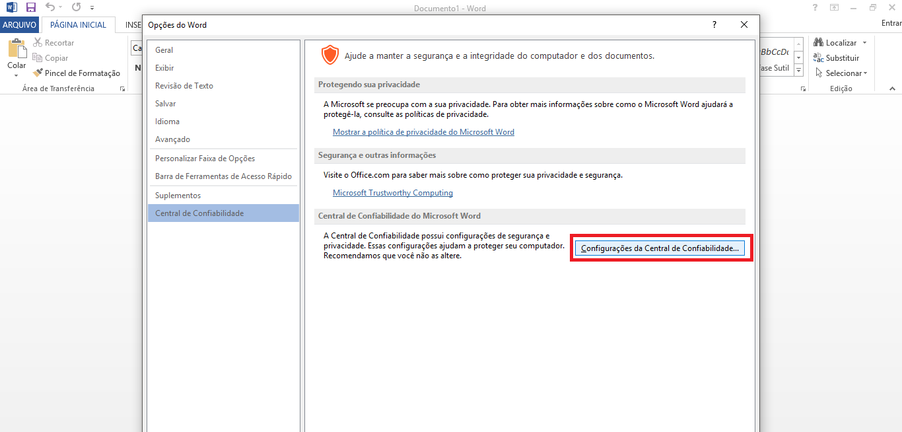Close the Opções do Word dialog

tap(744, 24)
